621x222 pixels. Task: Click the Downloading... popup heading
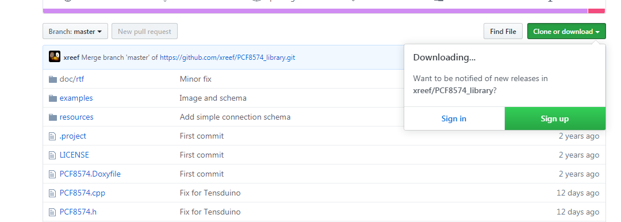click(444, 58)
